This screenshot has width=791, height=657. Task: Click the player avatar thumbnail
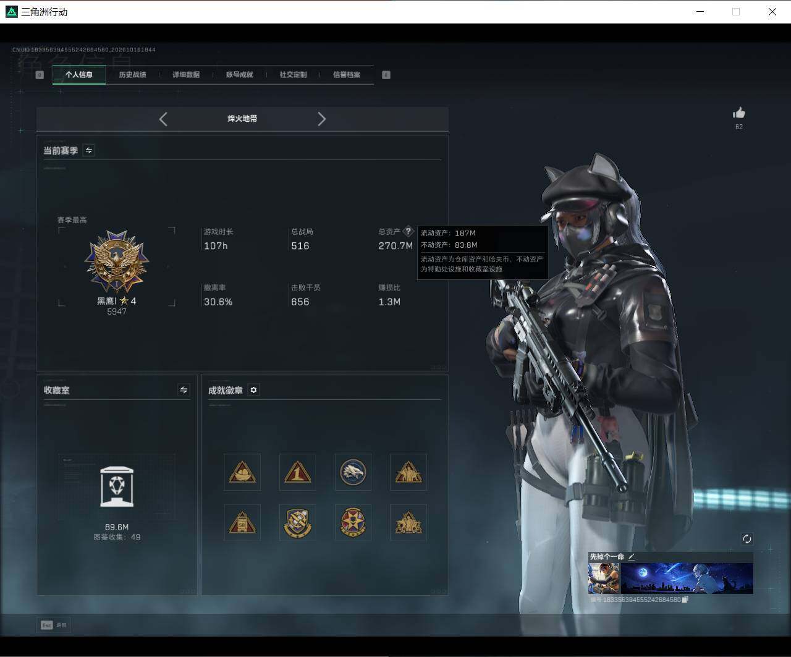[x=604, y=578]
